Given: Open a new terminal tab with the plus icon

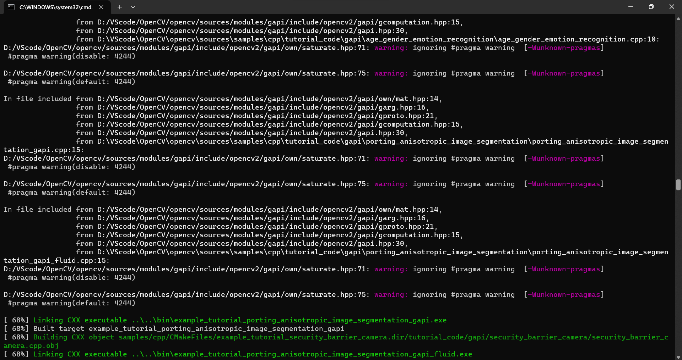Looking at the screenshot, I should 119,7.
